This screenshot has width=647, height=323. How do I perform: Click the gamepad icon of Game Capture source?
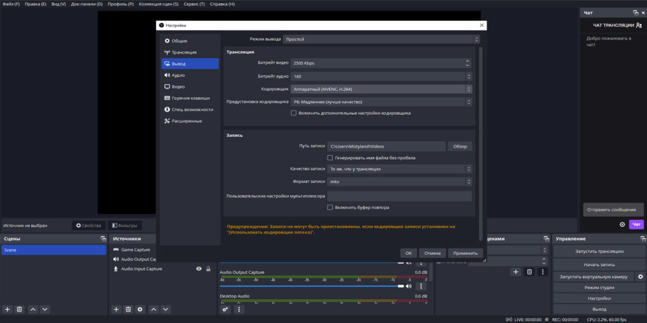click(x=116, y=250)
